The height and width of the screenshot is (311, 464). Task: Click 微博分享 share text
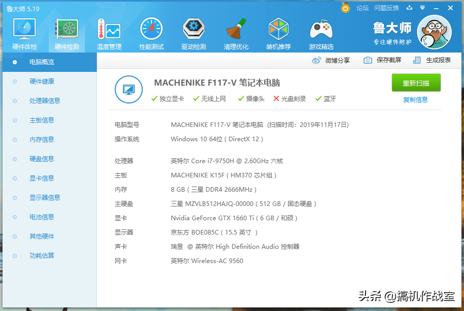[338, 60]
